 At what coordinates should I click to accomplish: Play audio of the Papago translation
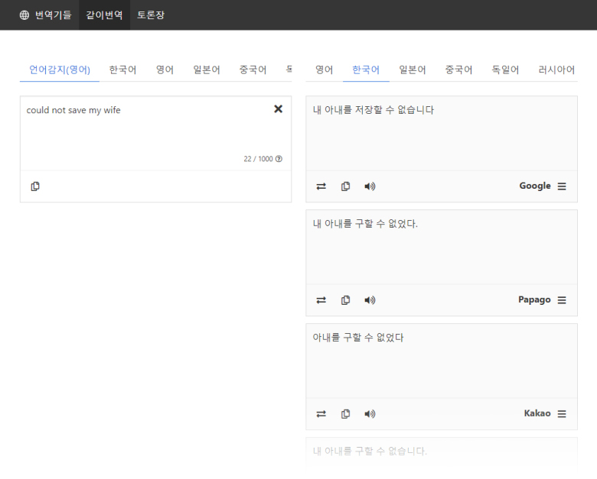pyautogui.click(x=370, y=300)
